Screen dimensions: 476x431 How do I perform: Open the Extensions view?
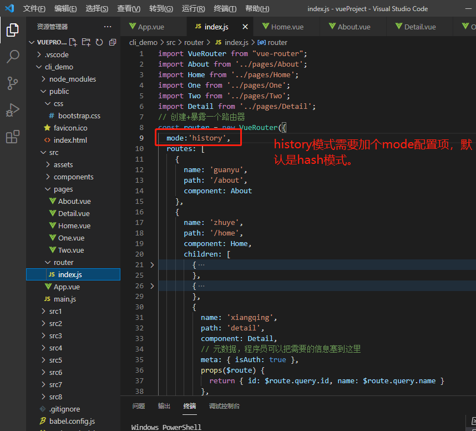(12, 137)
